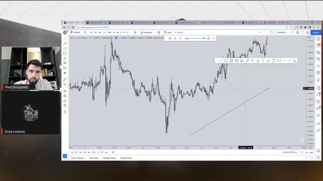Close the replay control bar

213,38
